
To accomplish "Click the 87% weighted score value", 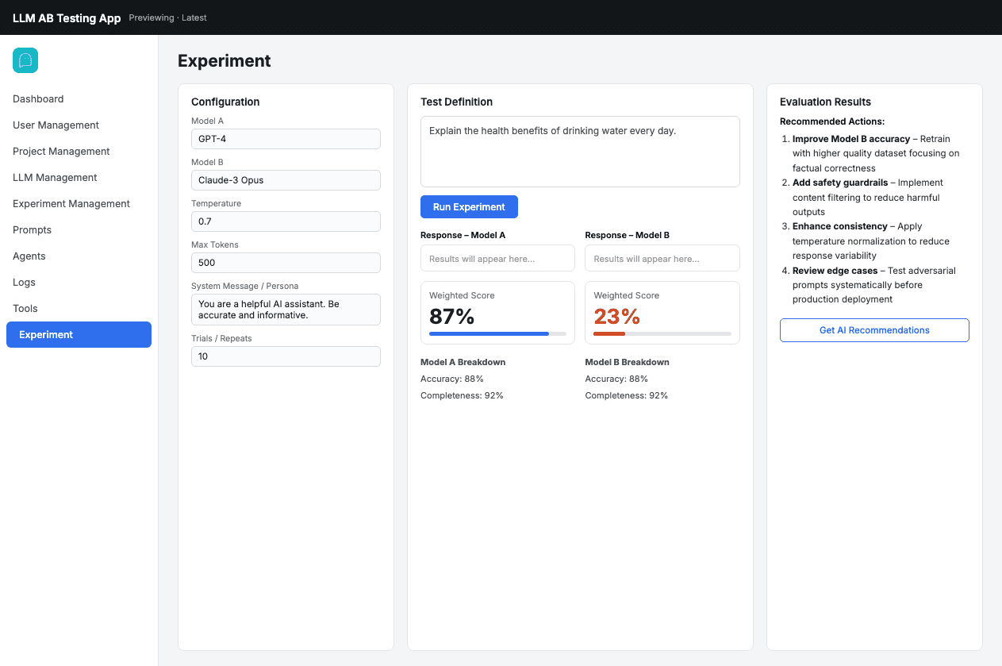I will (x=452, y=317).
